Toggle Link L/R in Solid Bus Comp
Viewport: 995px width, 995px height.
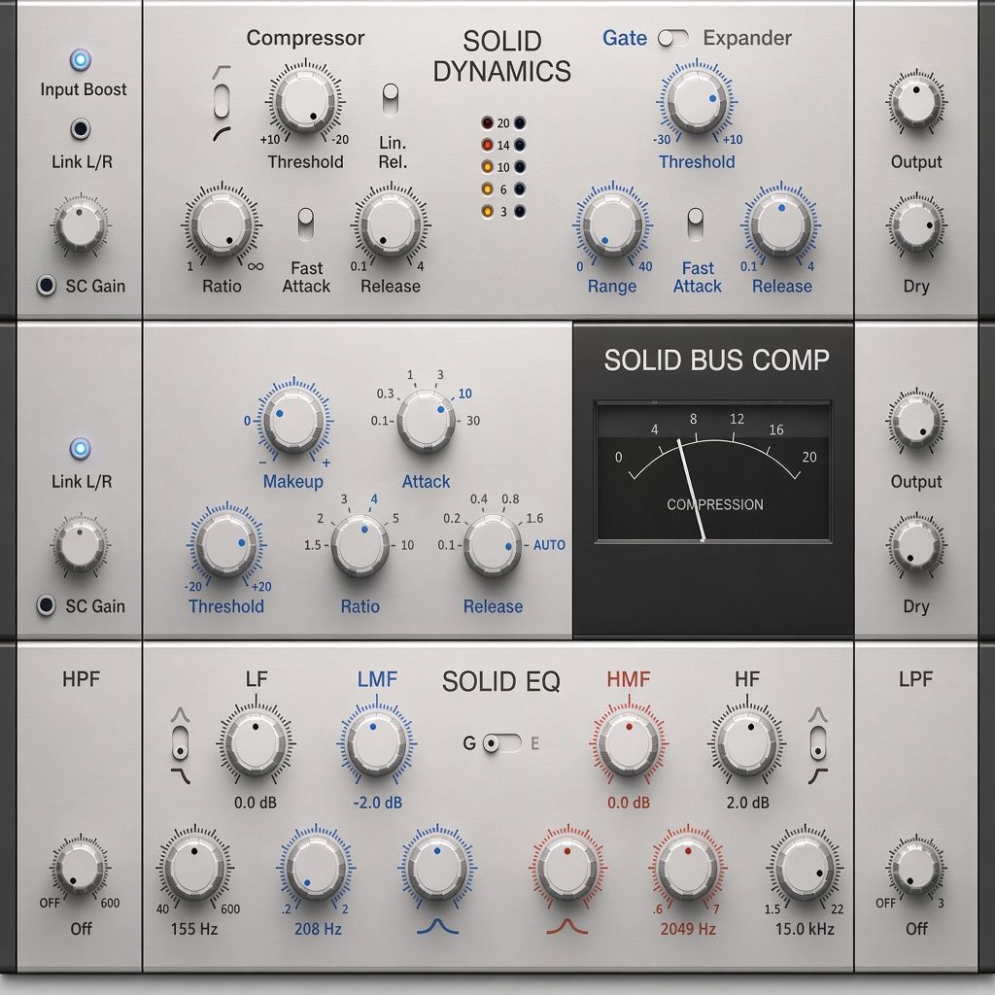[x=81, y=449]
